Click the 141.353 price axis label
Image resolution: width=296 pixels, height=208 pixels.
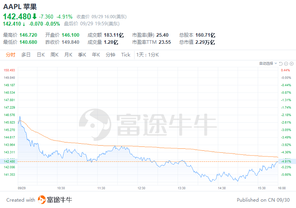pos(9,174)
